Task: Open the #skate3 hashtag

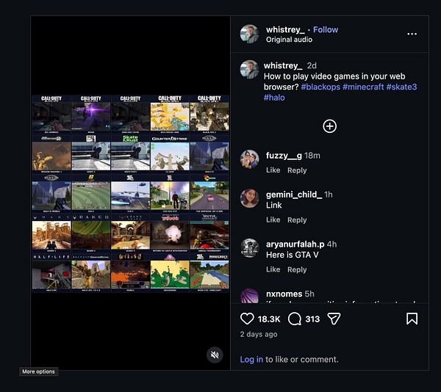Action: point(401,87)
